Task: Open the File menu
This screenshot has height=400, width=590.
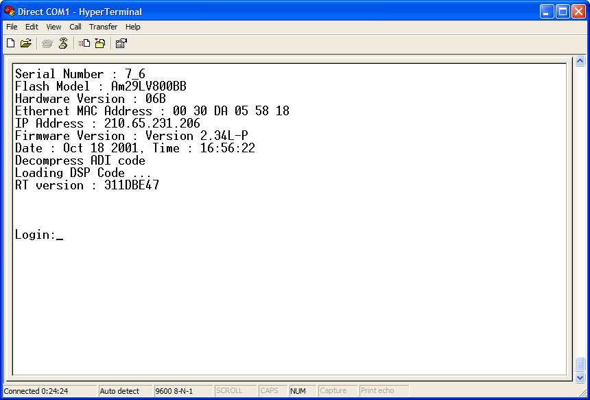Action: click(x=11, y=27)
